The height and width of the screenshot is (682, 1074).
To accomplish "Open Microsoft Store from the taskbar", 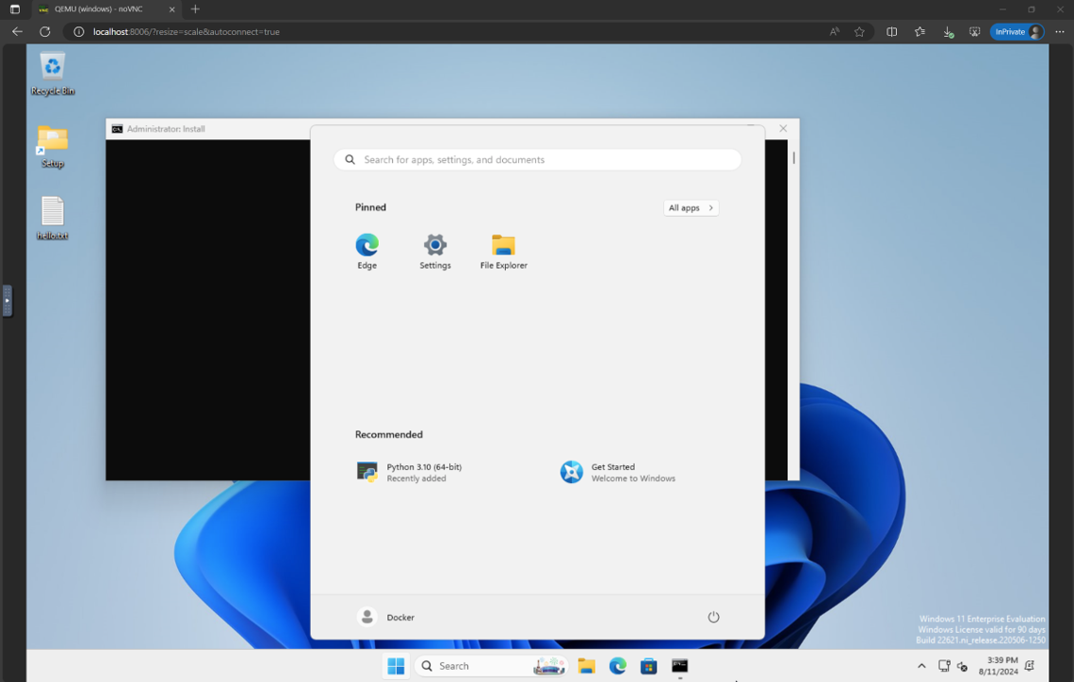I will (x=649, y=666).
